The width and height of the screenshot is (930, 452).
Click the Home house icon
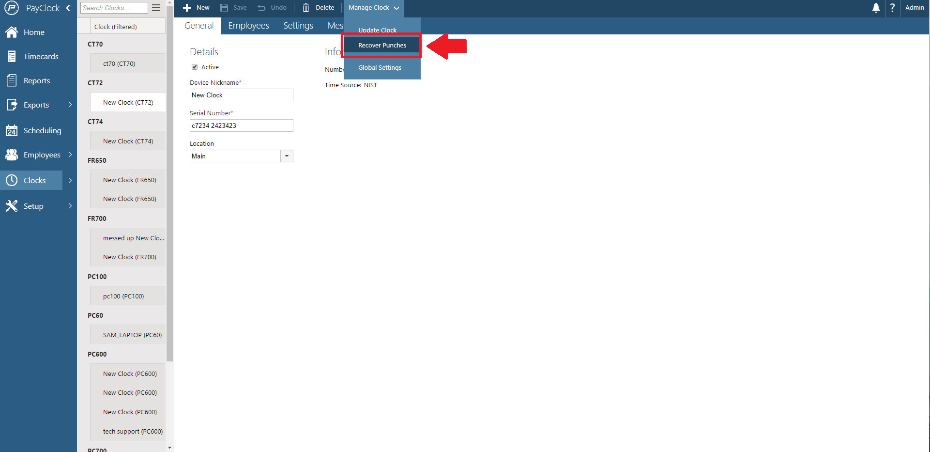click(x=12, y=32)
